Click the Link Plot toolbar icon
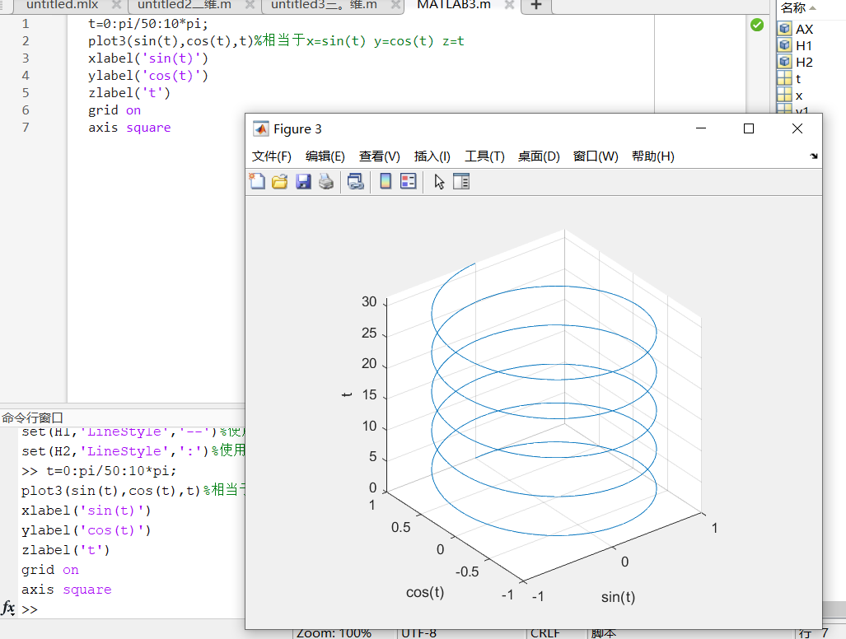The width and height of the screenshot is (846, 639). (x=355, y=181)
